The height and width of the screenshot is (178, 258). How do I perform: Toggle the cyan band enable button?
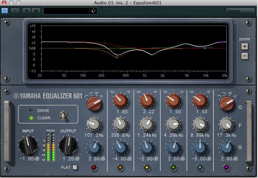(x=200, y=167)
